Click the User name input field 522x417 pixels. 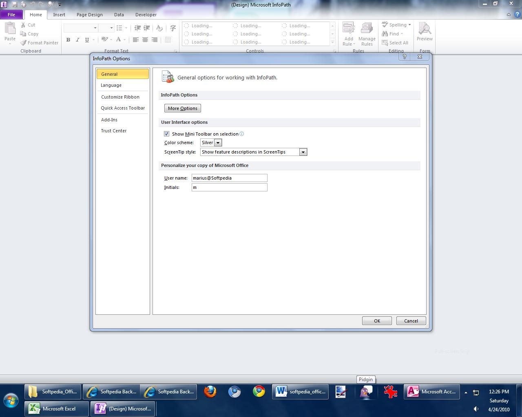point(230,178)
